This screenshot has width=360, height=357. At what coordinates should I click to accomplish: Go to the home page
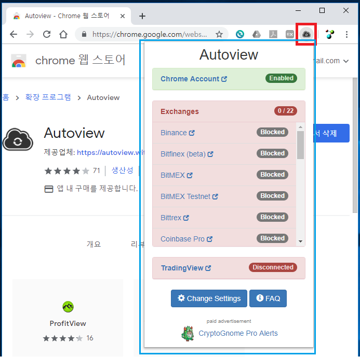click(63, 34)
